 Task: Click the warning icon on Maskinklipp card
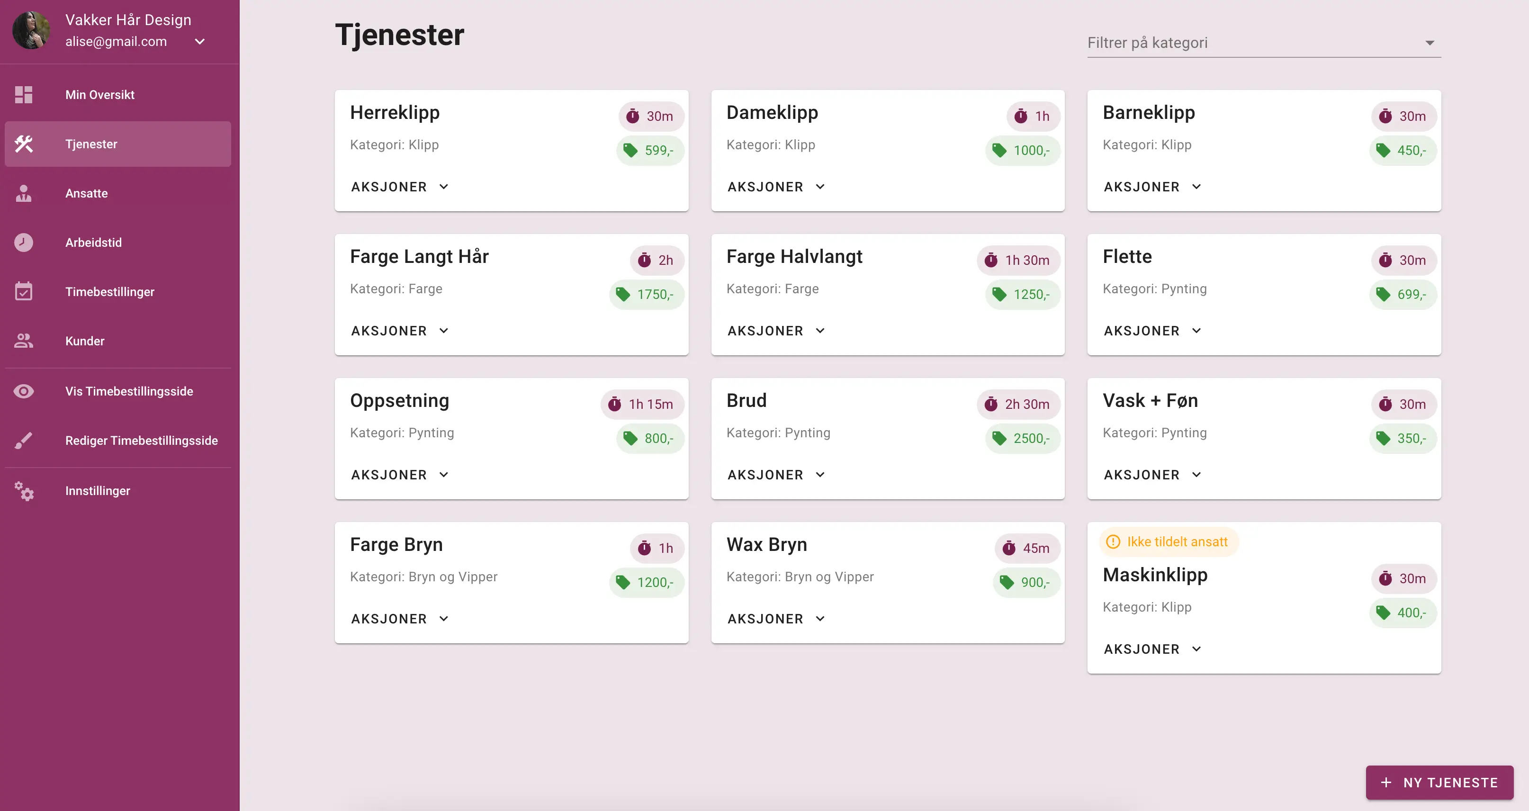pyautogui.click(x=1113, y=542)
